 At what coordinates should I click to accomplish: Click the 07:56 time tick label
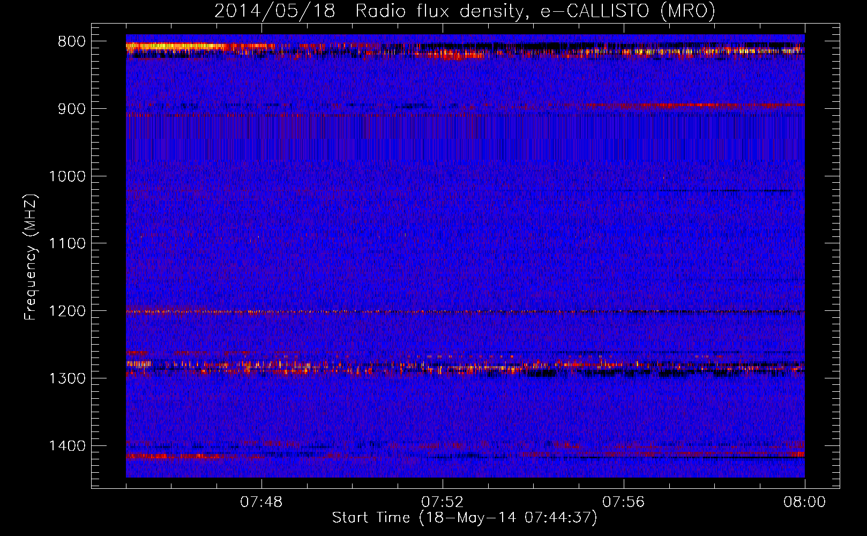(624, 502)
